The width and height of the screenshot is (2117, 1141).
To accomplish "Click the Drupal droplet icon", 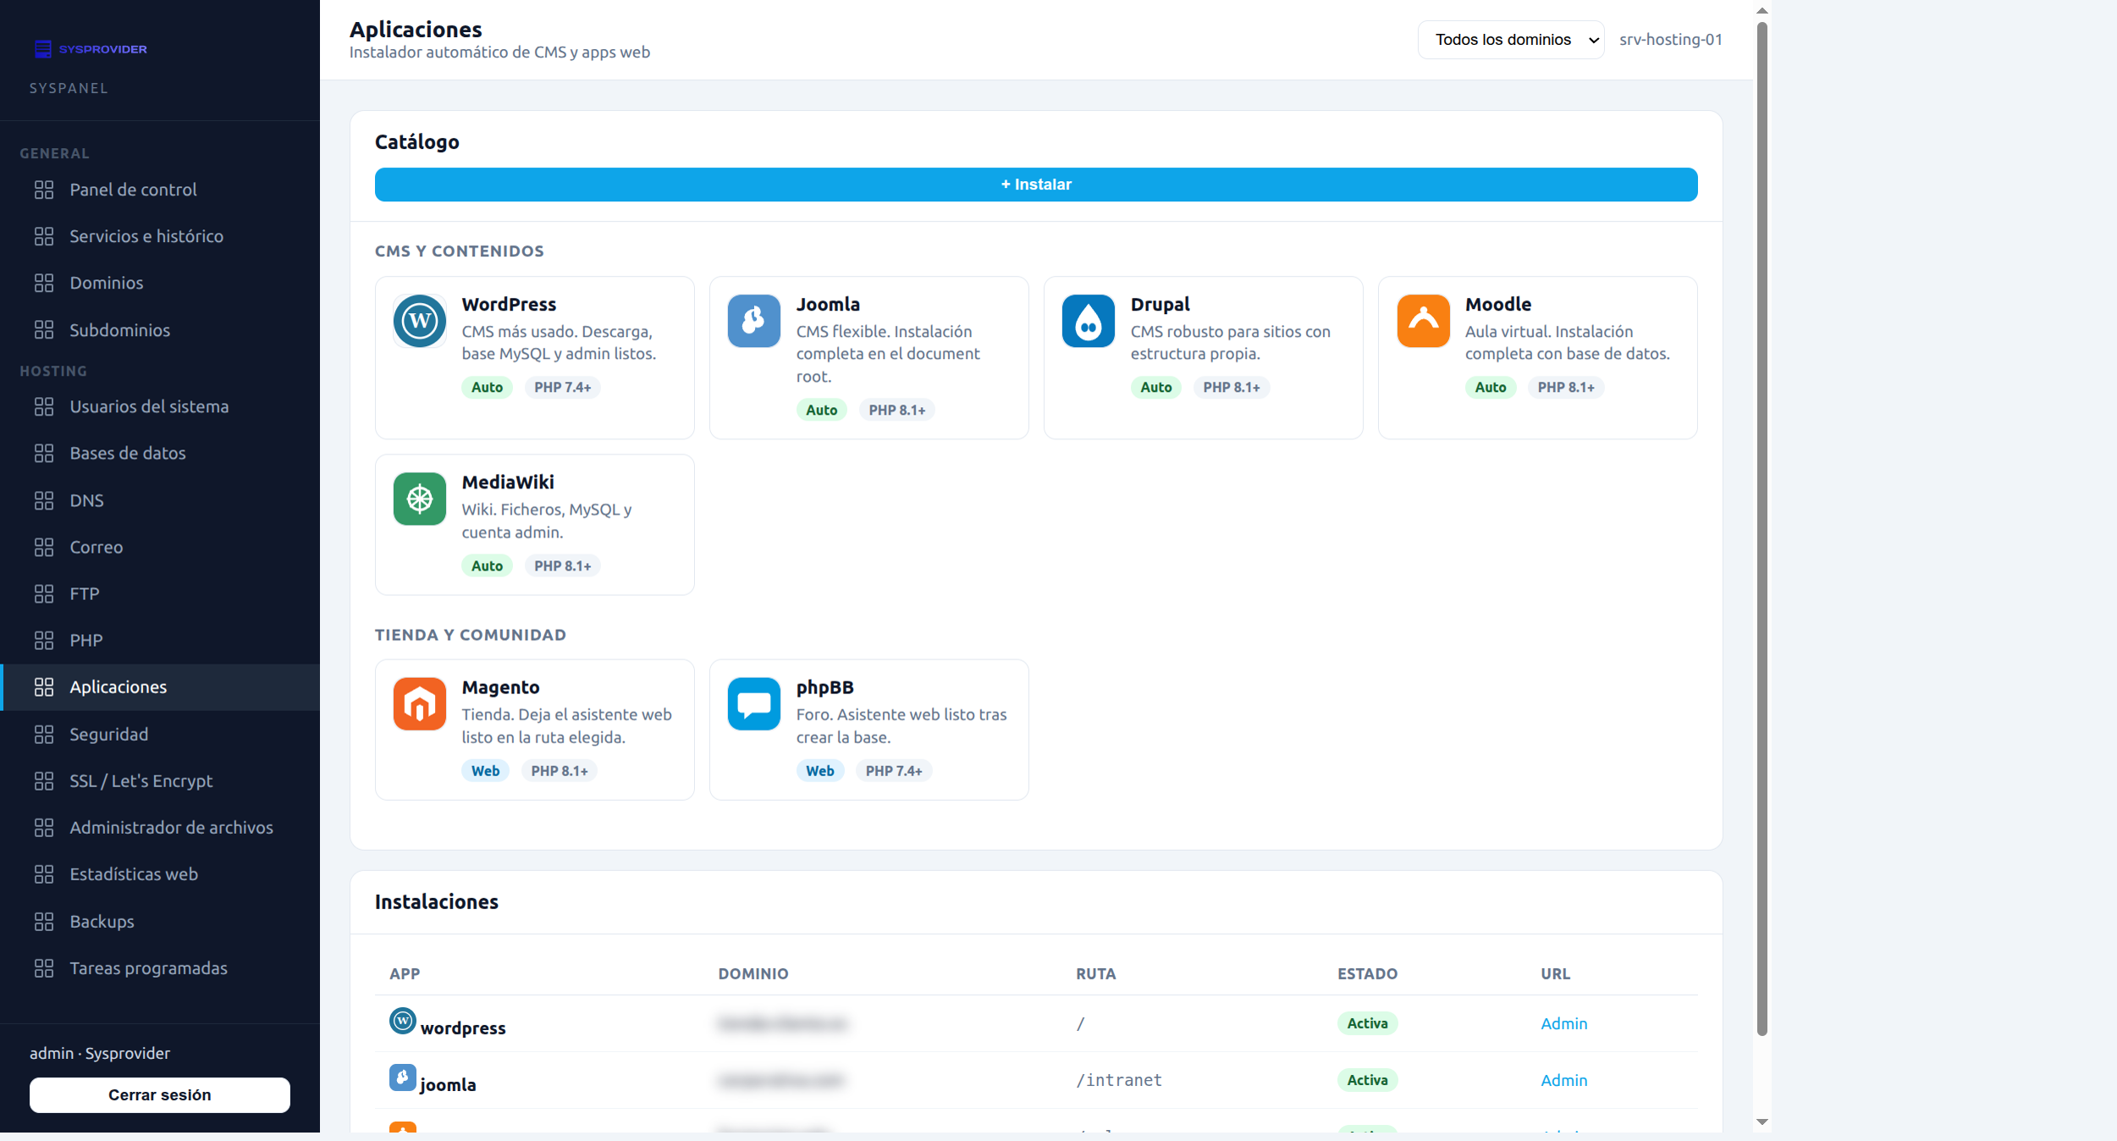I will point(1088,321).
